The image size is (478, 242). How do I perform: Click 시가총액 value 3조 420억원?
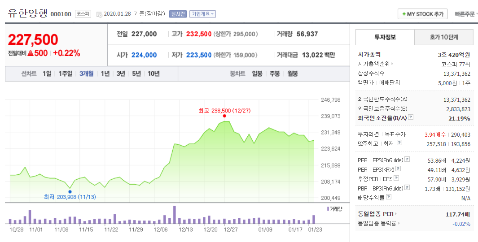point(454,55)
